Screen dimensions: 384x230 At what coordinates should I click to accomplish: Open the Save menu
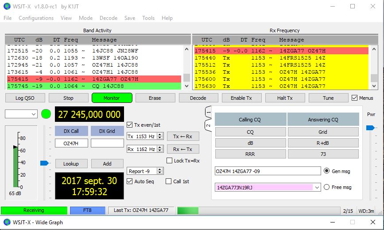(130, 18)
